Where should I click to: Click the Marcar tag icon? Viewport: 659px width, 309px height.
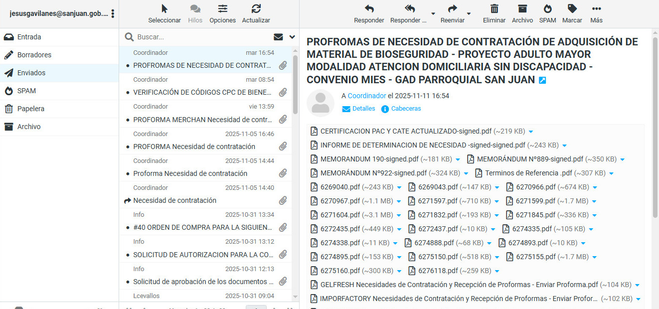pos(572,9)
